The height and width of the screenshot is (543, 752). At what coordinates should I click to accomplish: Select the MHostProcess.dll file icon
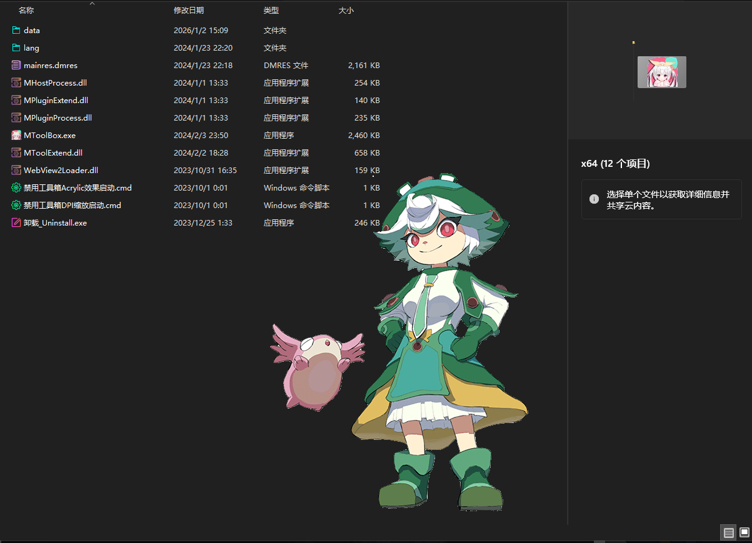[x=16, y=82]
